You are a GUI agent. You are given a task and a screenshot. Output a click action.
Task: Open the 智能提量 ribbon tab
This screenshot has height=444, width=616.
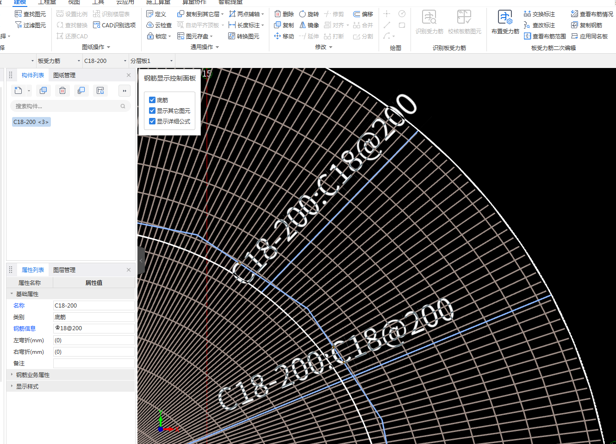pyautogui.click(x=230, y=2)
